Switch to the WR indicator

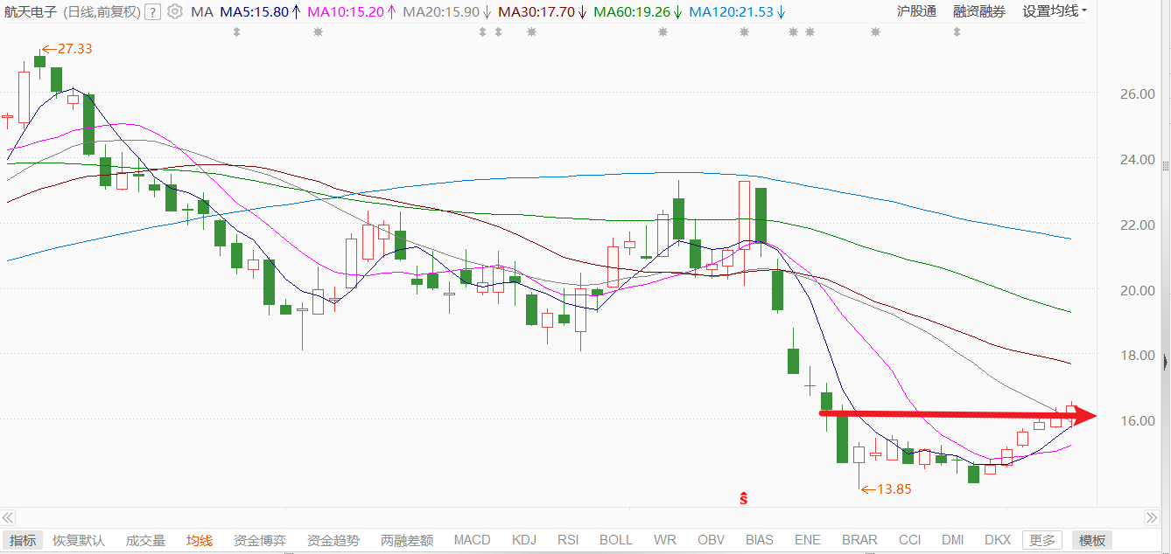[x=666, y=540]
